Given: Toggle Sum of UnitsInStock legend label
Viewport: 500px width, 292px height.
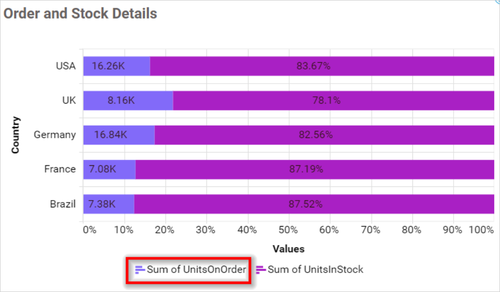Looking at the screenshot, I should [x=316, y=270].
